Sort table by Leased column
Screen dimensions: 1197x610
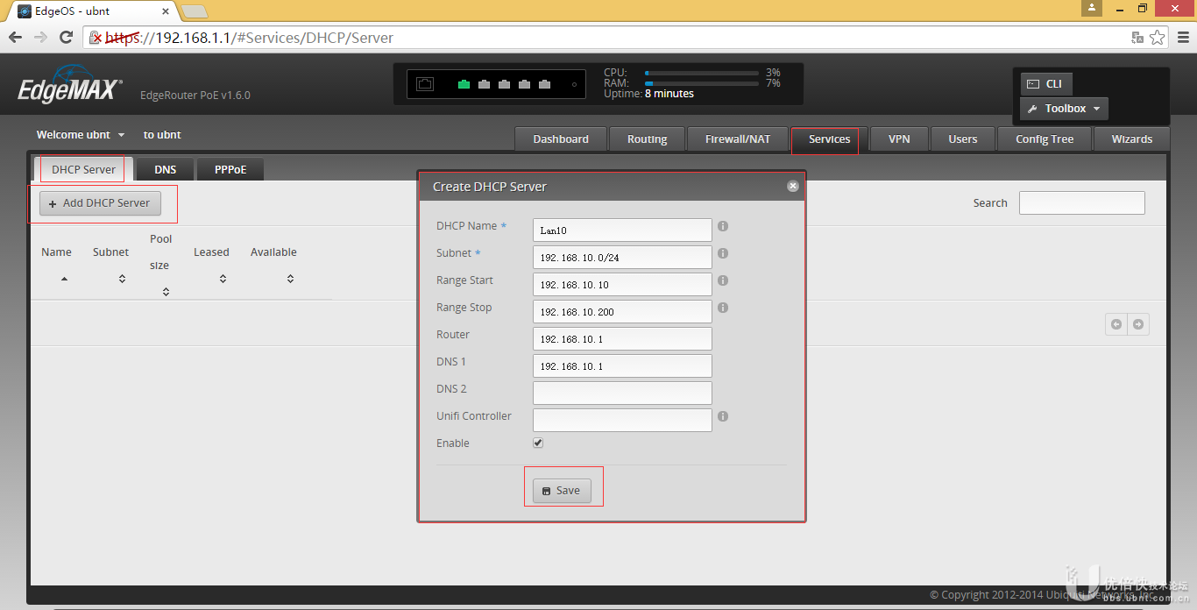point(223,279)
